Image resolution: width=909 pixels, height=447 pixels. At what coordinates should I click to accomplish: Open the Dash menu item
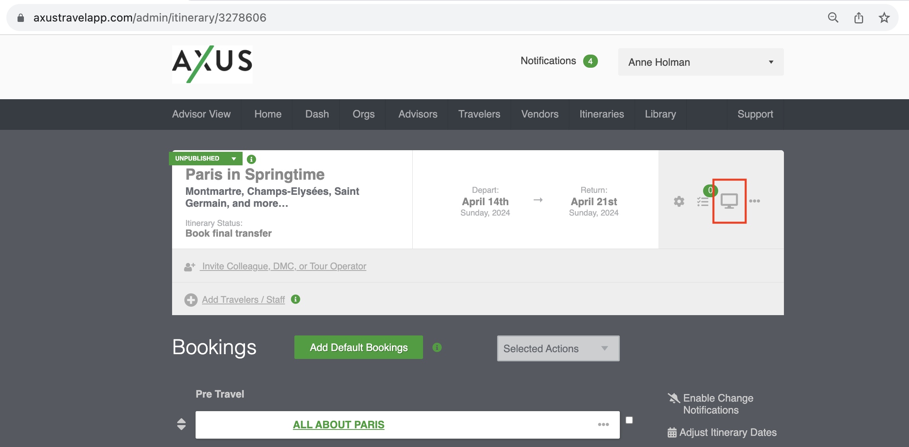(317, 114)
